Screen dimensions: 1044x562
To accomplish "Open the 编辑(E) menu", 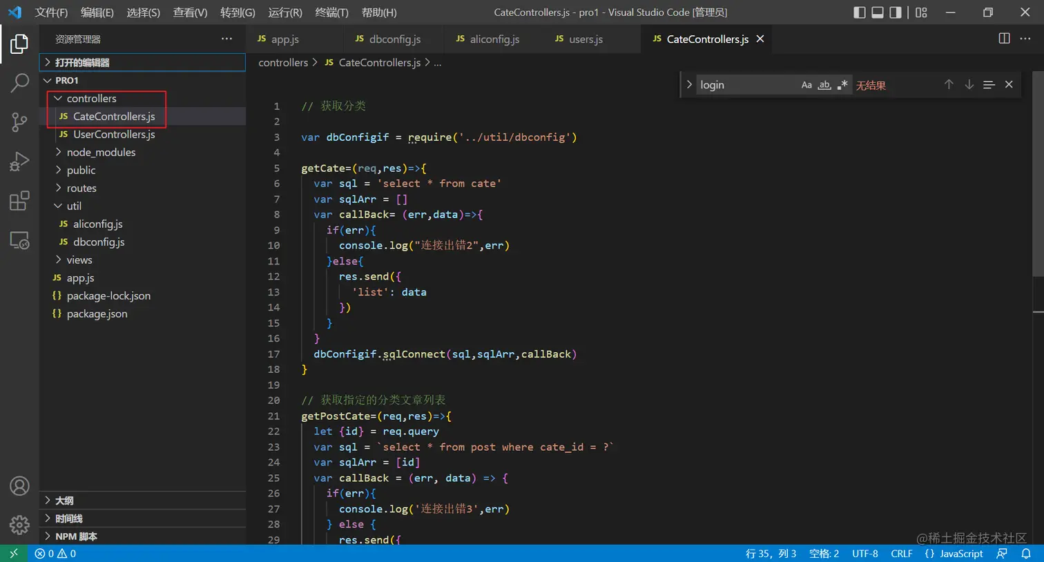I will (97, 12).
